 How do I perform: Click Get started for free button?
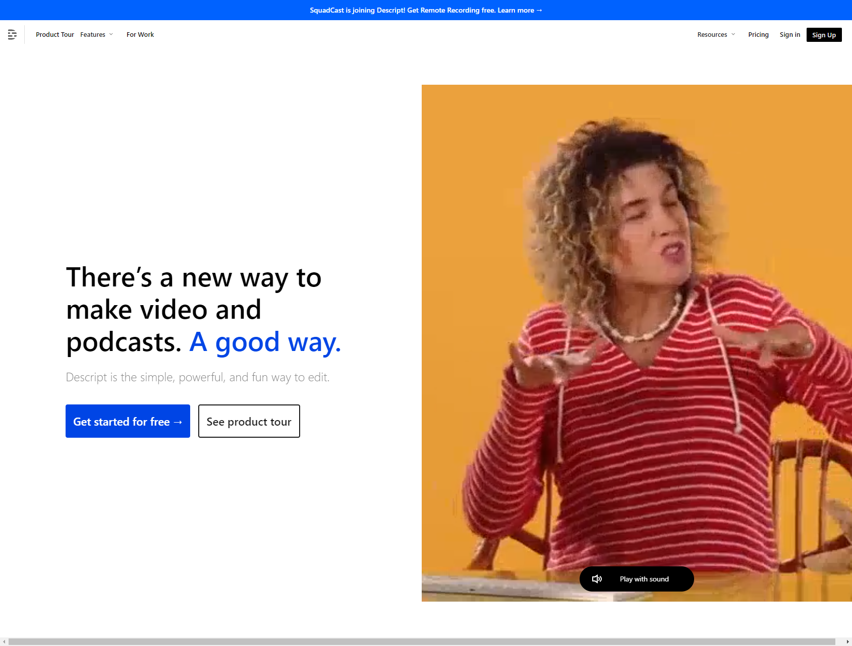point(128,421)
